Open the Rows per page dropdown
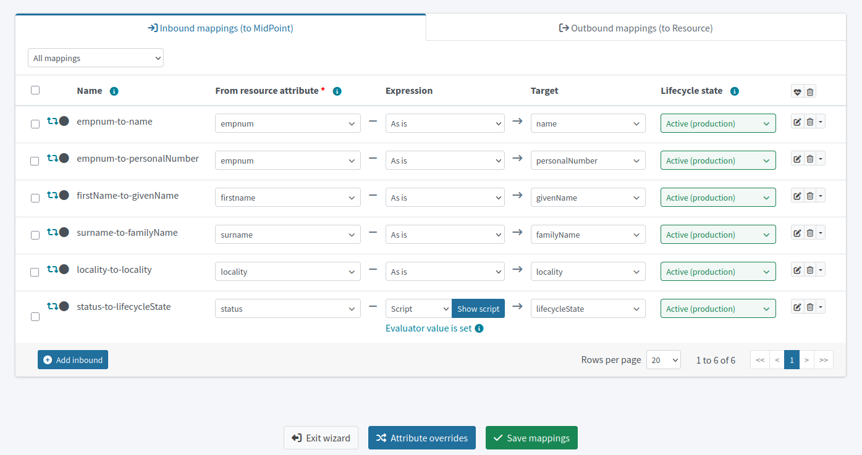862x455 pixels. (x=663, y=359)
